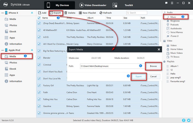Viewport: 193px width, 123px height.
Task: Open the hamburger menu in title bar
Action: (172, 3)
